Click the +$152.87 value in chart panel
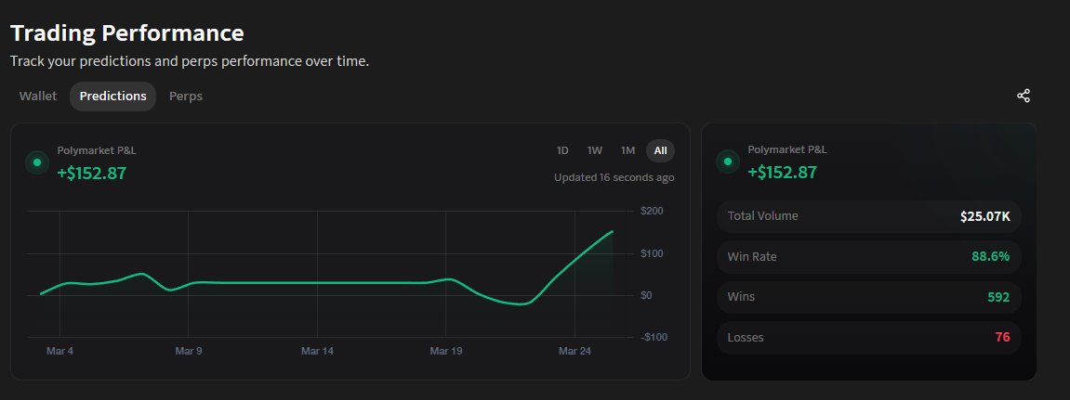The width and height of the screenshot is (1070, 400). pyautogui.click(x=92, y=173)
